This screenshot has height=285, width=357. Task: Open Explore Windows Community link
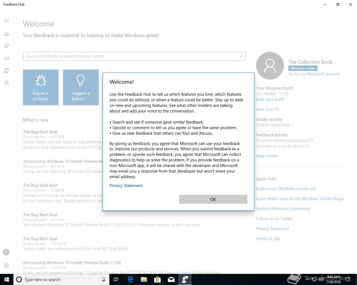(x=283, y=209)
